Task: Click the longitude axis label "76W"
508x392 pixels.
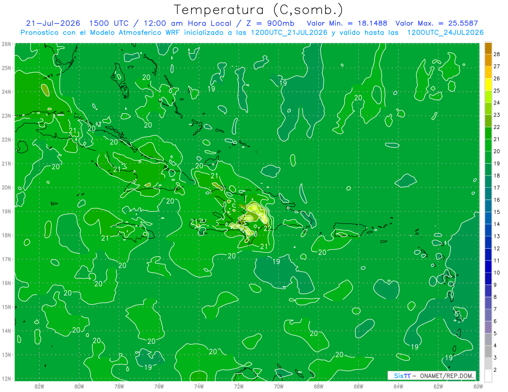Action: point(159,386)
